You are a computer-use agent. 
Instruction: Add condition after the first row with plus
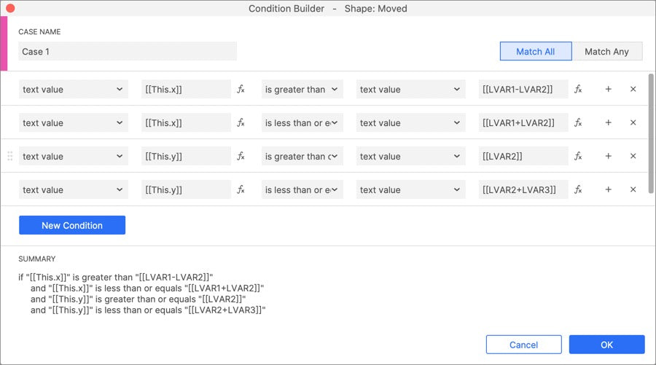[x=608, y=90]
